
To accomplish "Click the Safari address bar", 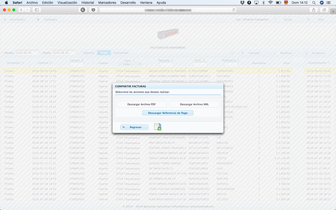I will 168,10.
